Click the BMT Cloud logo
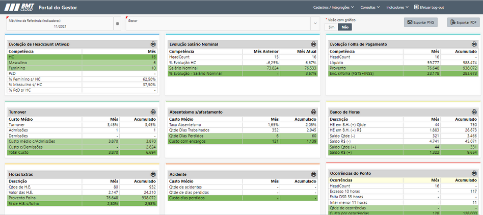Screen dimensions: 483x215 pos(19,7)
